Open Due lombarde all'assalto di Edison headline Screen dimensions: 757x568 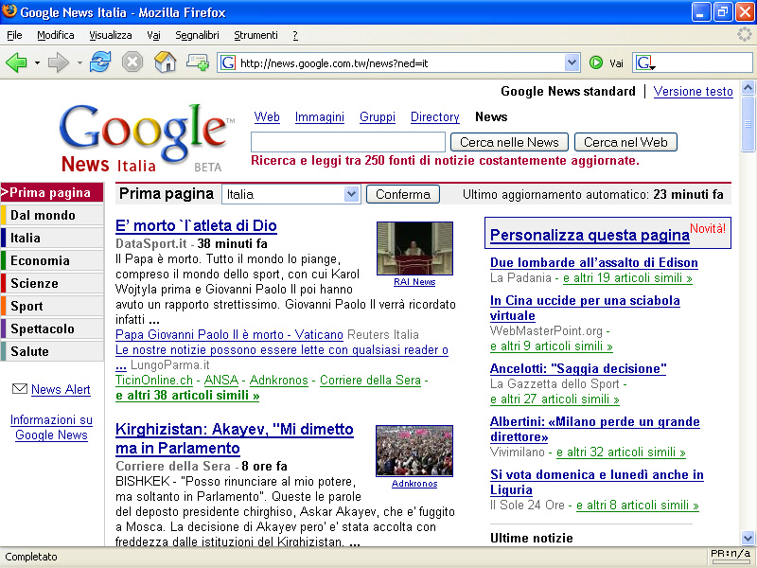pos(594,262)
